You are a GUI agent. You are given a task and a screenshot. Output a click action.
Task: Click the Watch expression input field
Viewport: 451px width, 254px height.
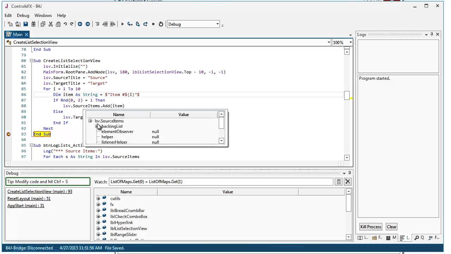[x=221, y=182]
